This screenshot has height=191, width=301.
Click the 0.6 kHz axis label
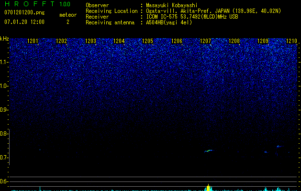point(4,181)
